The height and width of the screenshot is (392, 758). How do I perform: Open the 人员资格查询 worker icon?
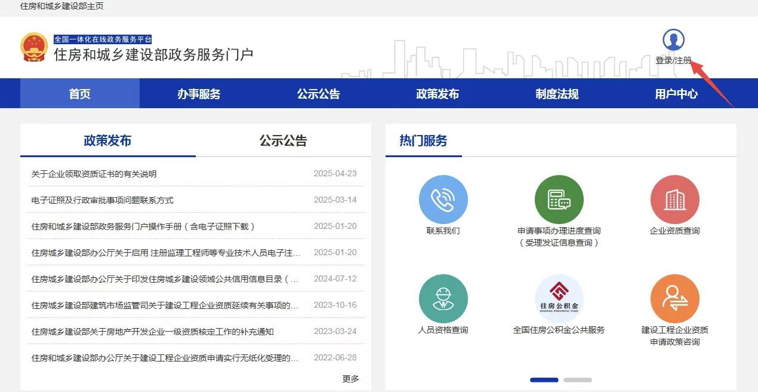click(443, 299)
